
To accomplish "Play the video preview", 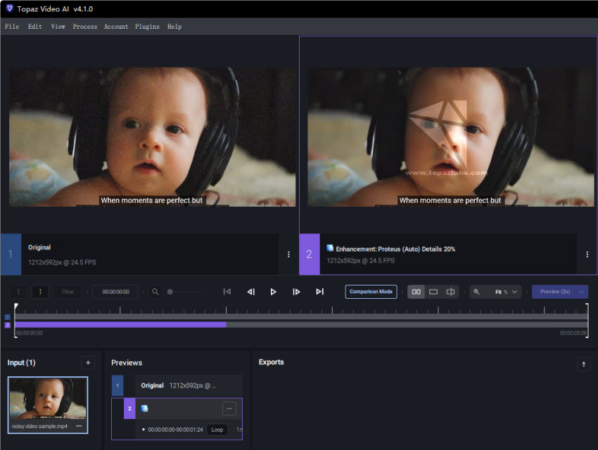I will 273,292.
